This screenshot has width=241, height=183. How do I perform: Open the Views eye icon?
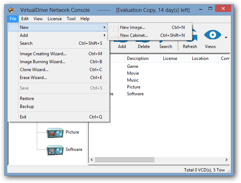(x=212, y=35)
